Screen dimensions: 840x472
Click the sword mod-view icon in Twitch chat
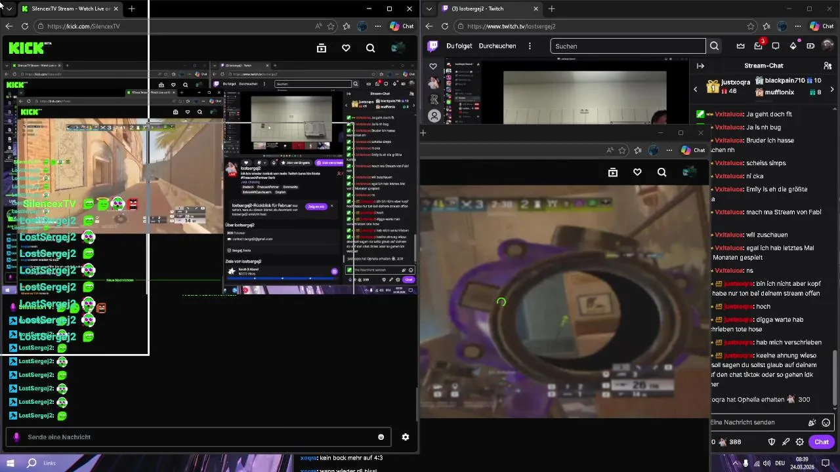click(x=786, y=442)
